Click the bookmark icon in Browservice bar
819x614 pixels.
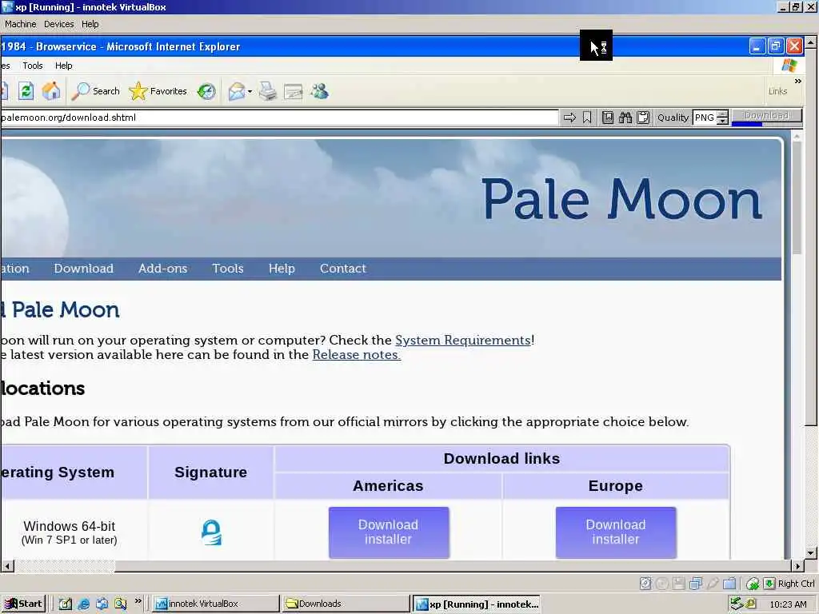pyautogui.click(x=587, y=118)
